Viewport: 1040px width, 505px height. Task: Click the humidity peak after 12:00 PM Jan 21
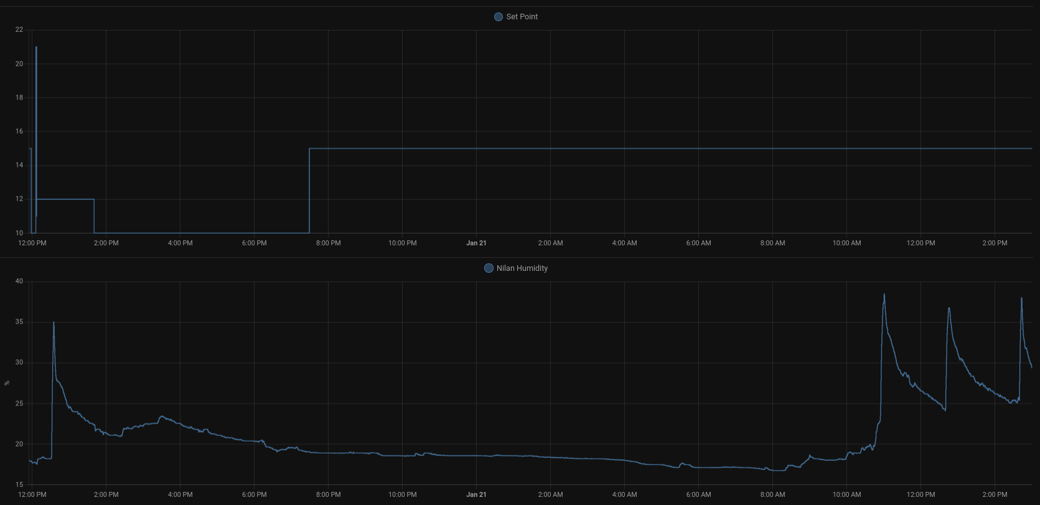tap(949, 308)
